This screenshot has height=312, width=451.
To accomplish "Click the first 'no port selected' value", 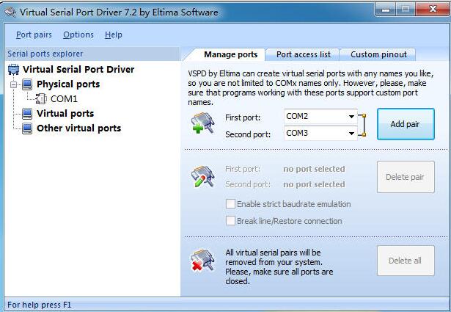I will 314,169.
